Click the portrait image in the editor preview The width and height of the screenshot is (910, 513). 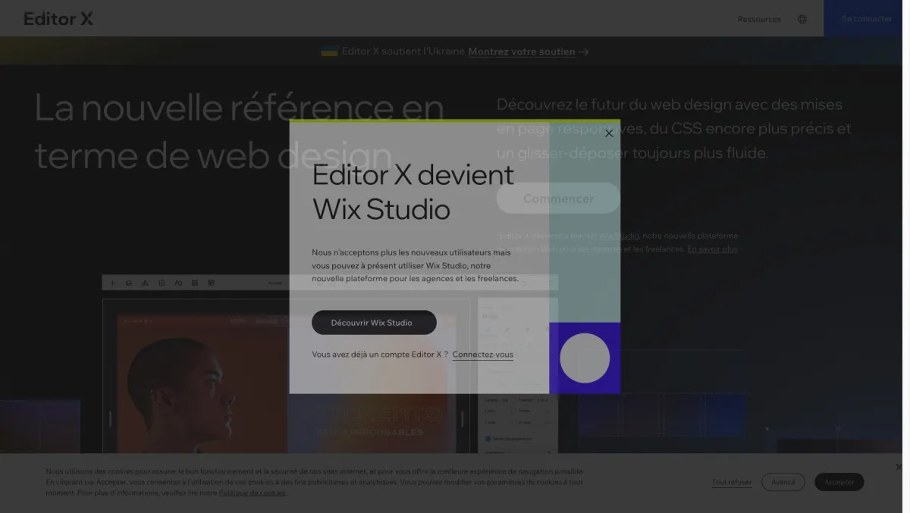[202, 383]
